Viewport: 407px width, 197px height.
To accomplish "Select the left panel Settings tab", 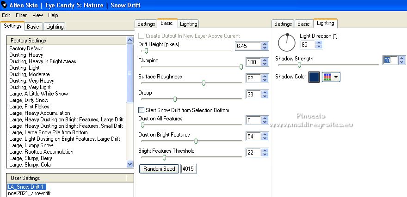I will click(12, 26).
